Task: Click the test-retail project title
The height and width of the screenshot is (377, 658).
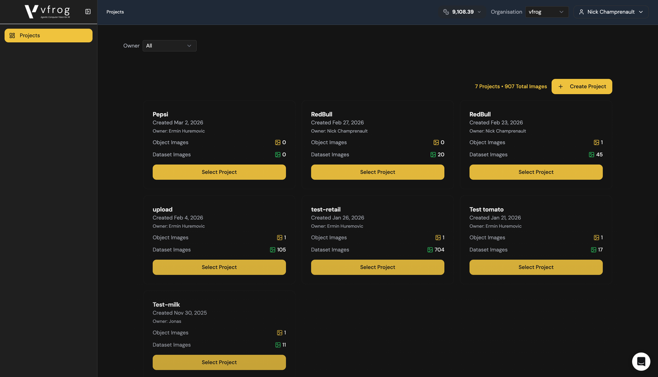Action: click(x=326, y=209)
